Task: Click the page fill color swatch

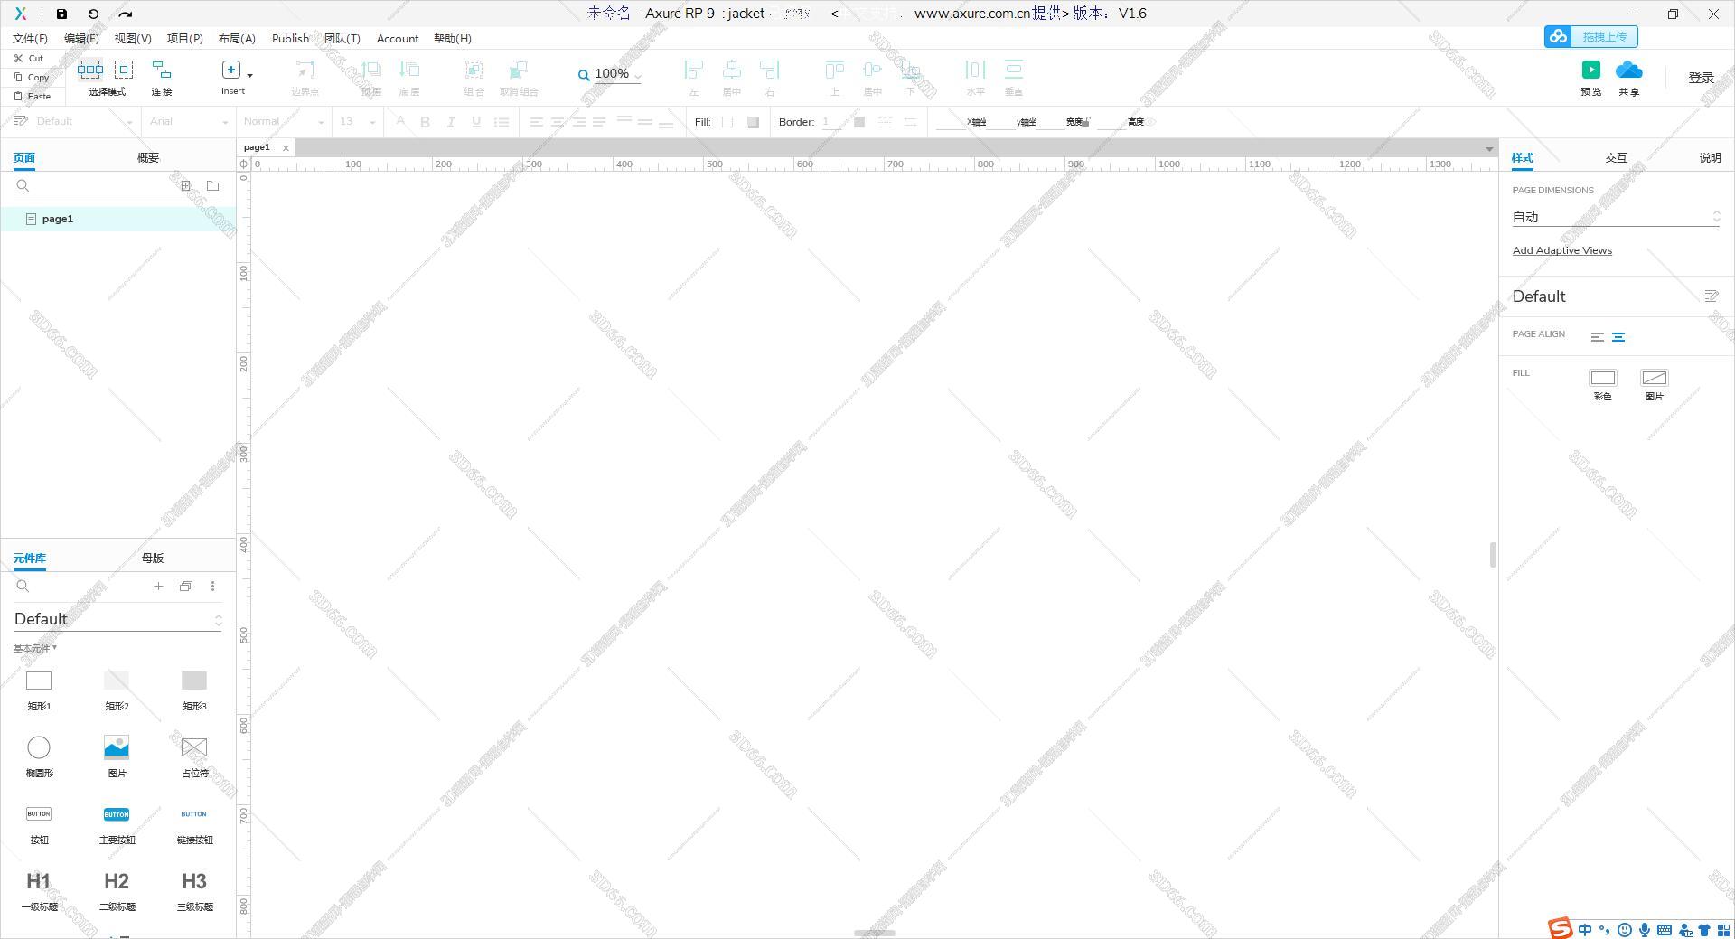Action: click(x=1602, y=378)
